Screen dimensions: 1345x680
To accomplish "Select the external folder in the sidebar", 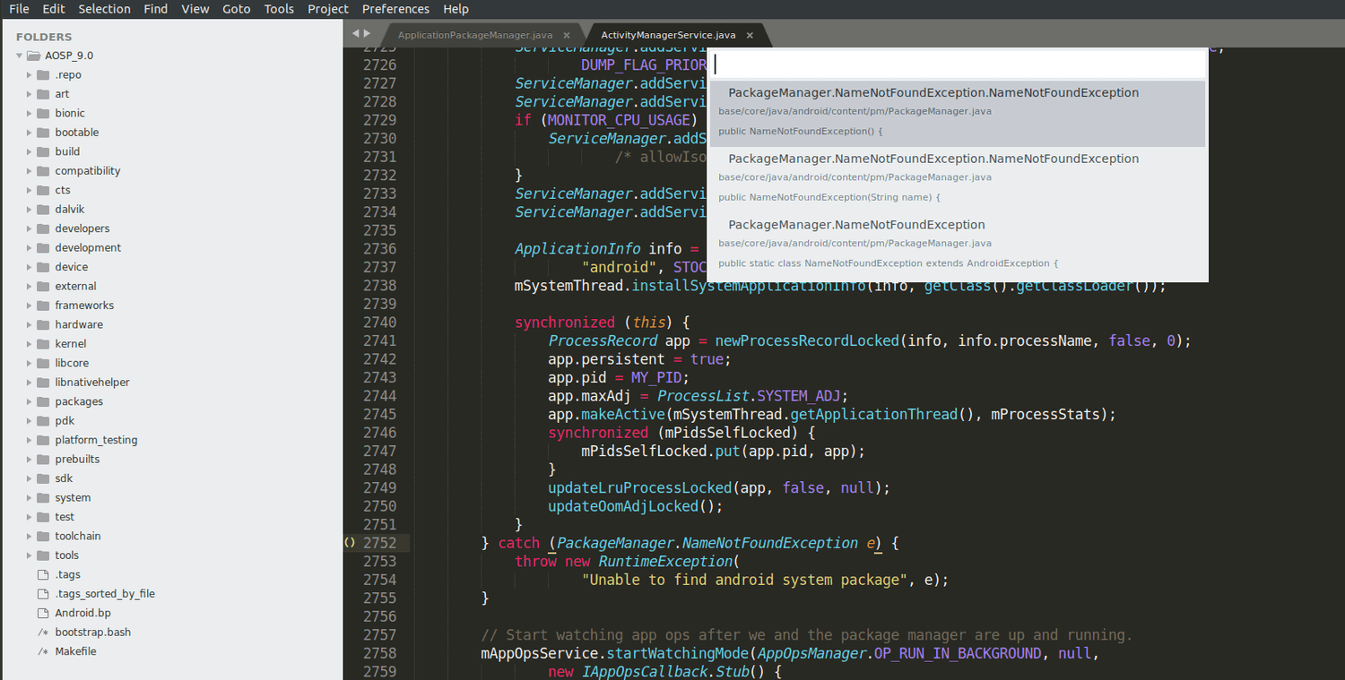I will (75, 286).
